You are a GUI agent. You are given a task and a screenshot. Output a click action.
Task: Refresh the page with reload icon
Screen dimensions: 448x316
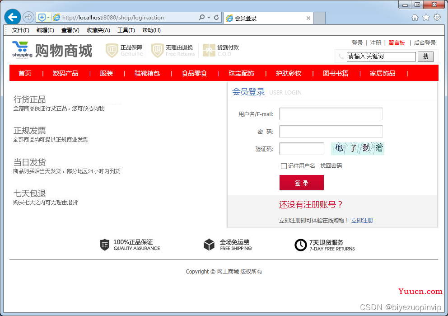coord(217,18)
